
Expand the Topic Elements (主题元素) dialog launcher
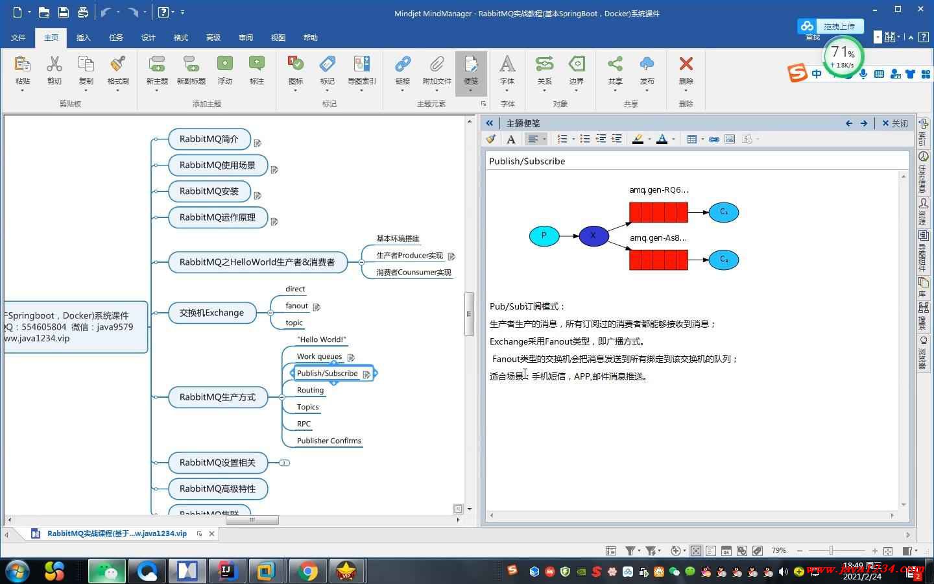[x=483, y=104]
